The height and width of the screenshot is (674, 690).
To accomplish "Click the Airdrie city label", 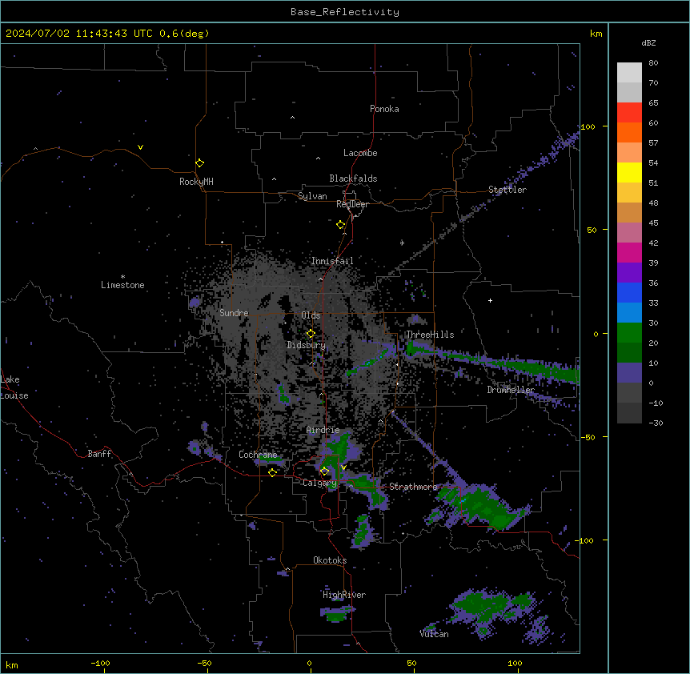I will pos(323,430).
